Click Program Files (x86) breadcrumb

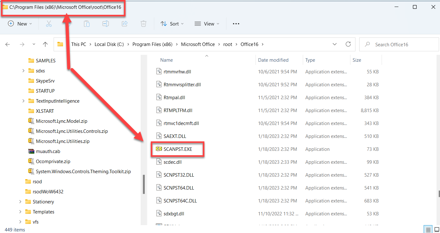tap(152, 44)
